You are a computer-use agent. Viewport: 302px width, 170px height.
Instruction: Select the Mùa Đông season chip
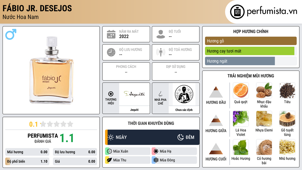point(174,160)
